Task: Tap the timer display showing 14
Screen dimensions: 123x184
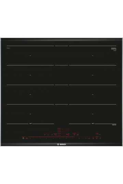Action: [x=97, y=134]
